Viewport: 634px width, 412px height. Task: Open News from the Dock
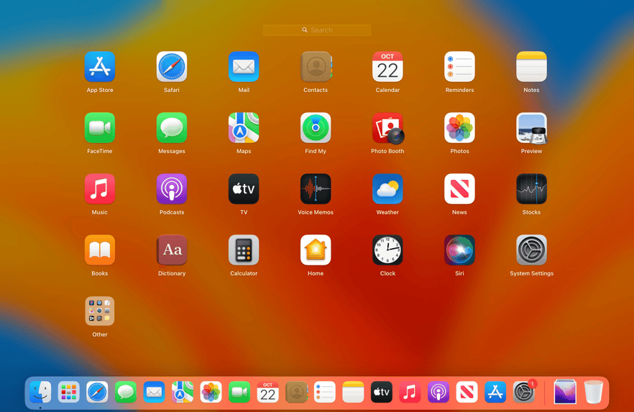467,392
